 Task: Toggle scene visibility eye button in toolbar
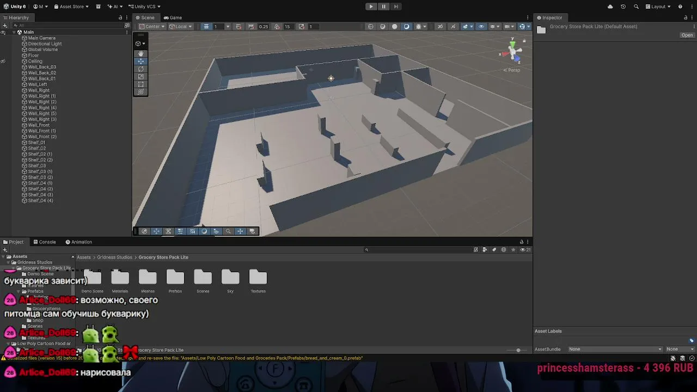(x=481, y=26)
